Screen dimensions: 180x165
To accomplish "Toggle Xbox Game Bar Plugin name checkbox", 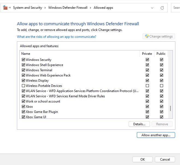I will [23, 112].
